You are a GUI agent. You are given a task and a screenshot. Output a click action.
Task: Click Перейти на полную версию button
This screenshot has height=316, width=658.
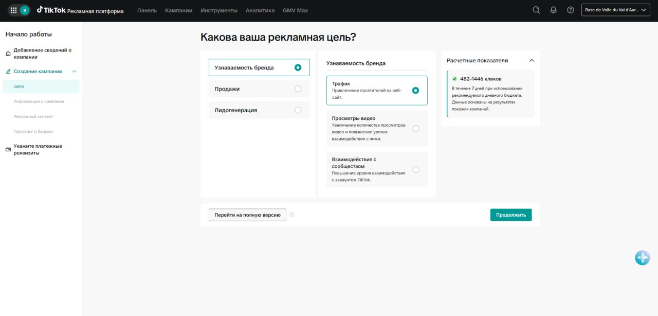(x=247, y=215)
